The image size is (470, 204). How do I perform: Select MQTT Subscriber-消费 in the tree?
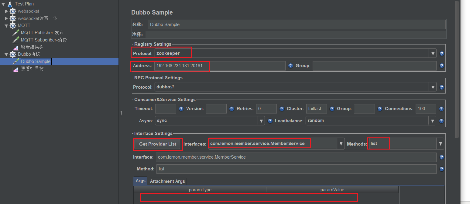tap(43, 40)
